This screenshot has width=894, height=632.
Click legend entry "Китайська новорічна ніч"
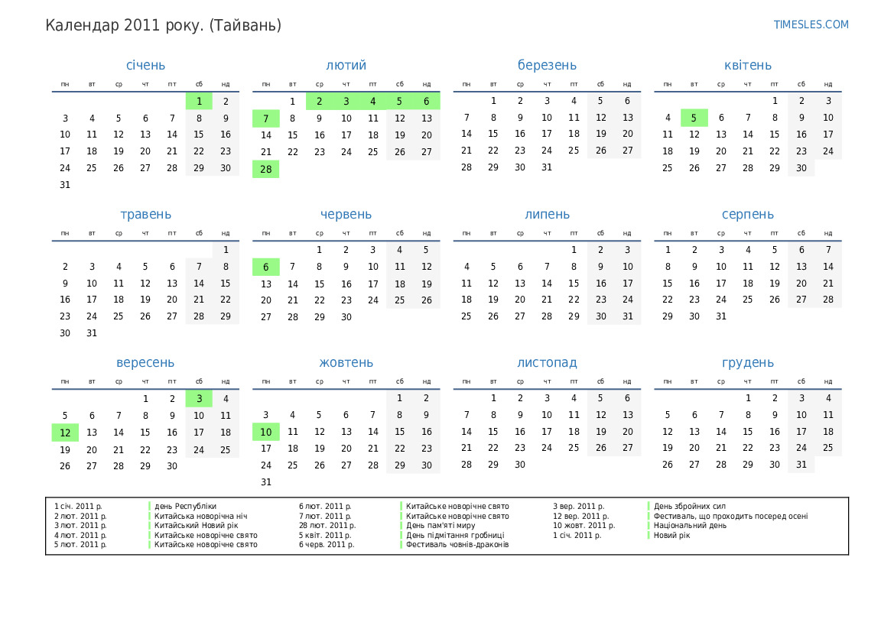pos(200,517)
